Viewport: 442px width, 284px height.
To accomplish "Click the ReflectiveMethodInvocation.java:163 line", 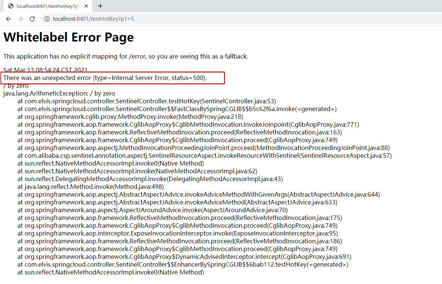I will (x=180, y=132).
